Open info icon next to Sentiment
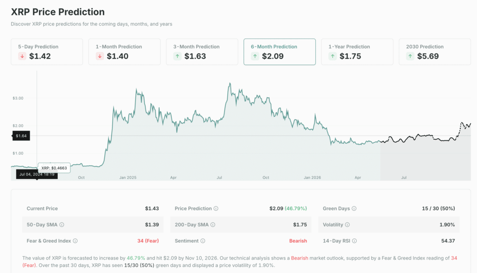The width and height of the screenshot is (477, 273). pyautogui.click(x=203, y=241)
